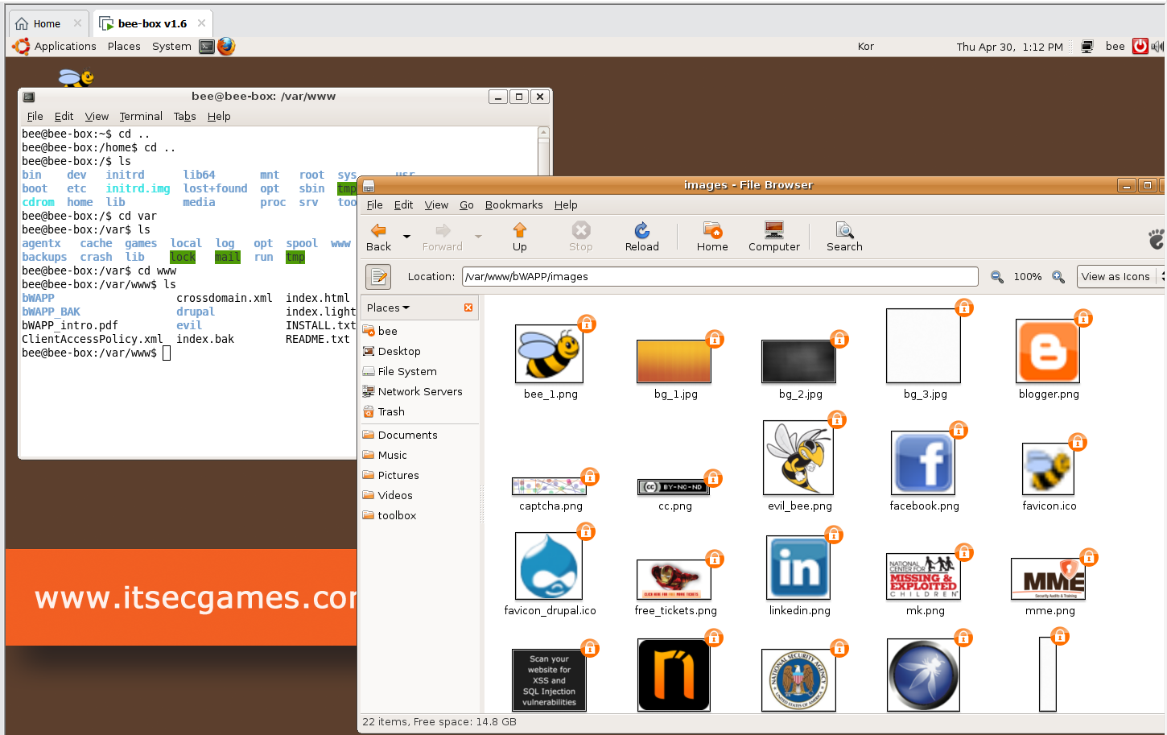Select the facebook.png image
The image size is (1167, 735).
923,463
